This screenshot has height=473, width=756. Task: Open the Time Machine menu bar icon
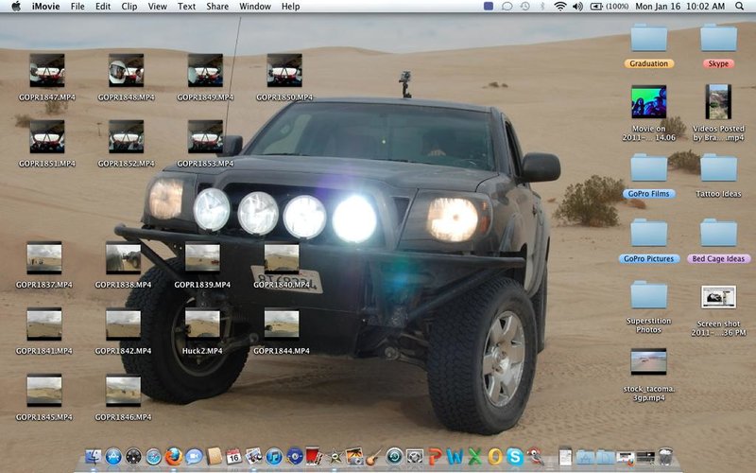tap(525, 7)
